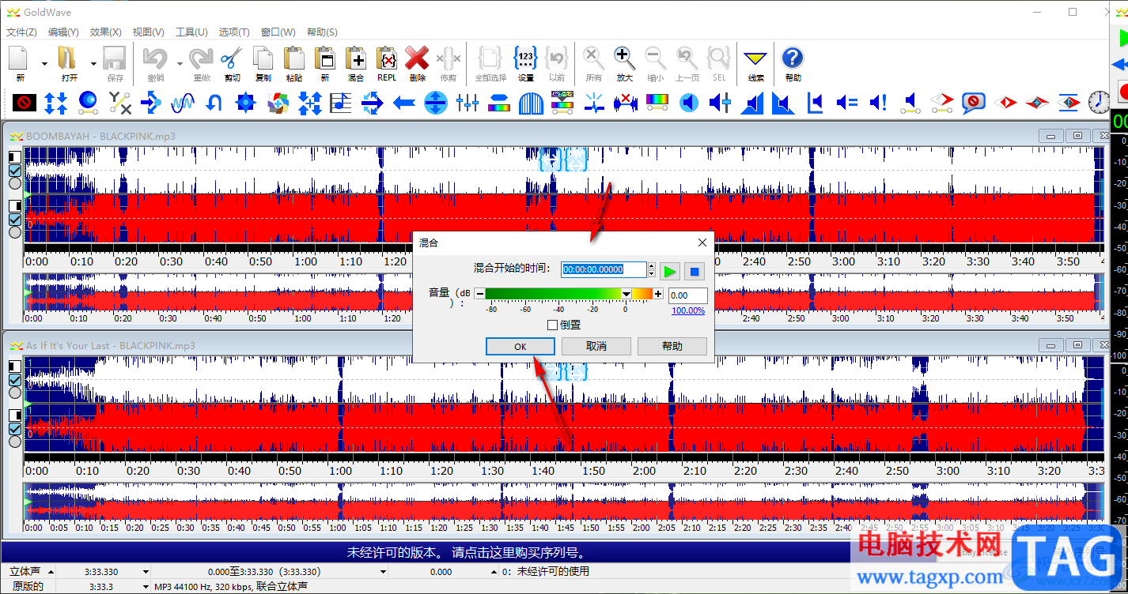The width and height of the screenshot is (1128, 594).
Task: Open dropdown beside 3:33.3 in bottom status row
Action: (146, 587)
